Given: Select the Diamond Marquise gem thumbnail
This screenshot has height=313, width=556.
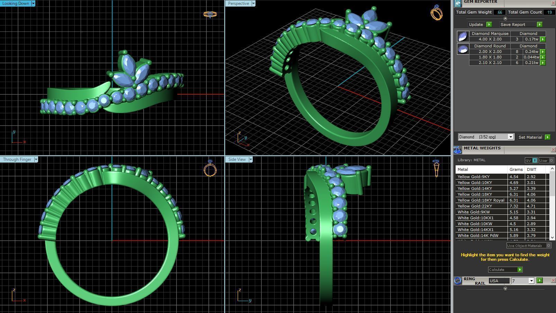Looking at the screenshot, I should [463, 36].
